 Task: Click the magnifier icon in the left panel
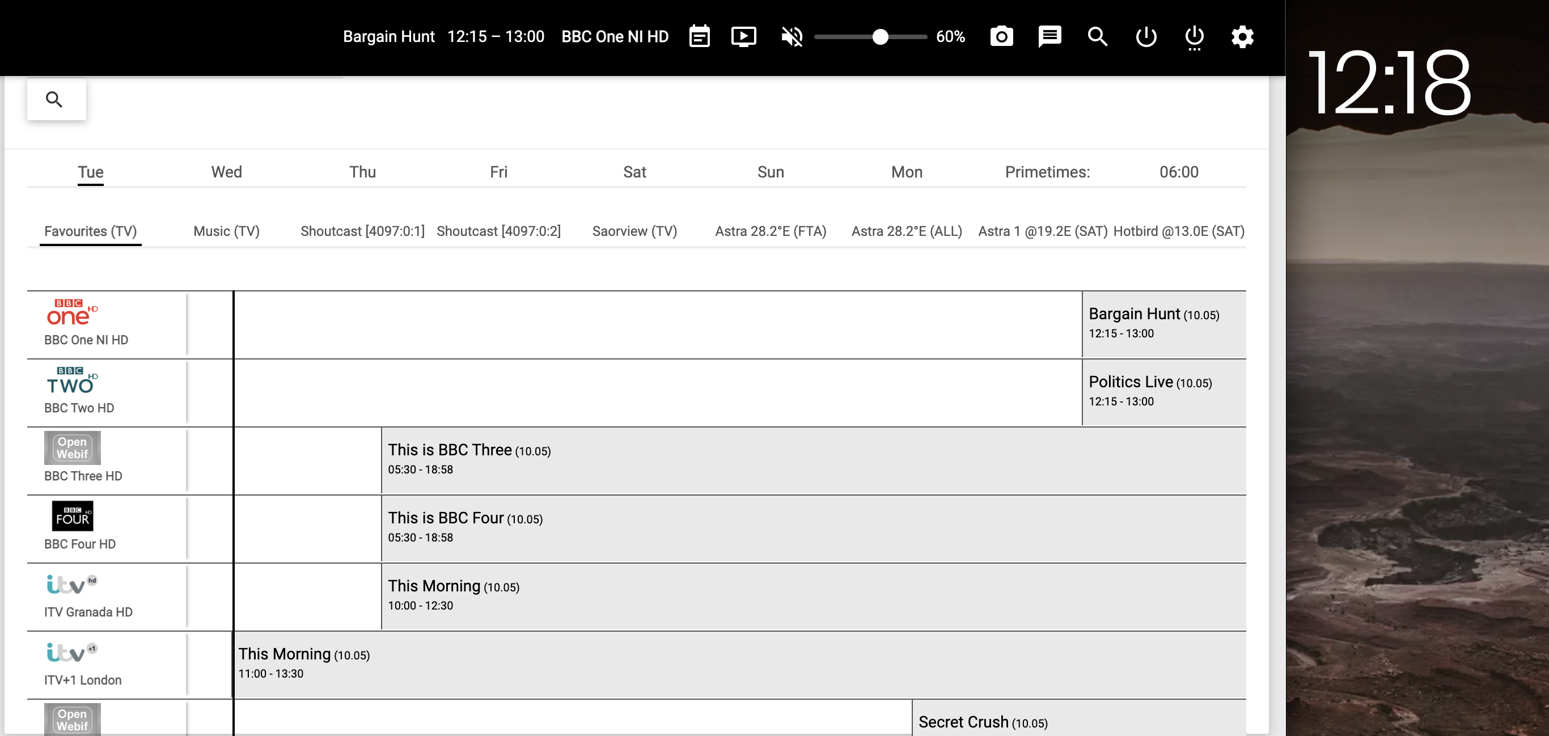tap(56, 99)
